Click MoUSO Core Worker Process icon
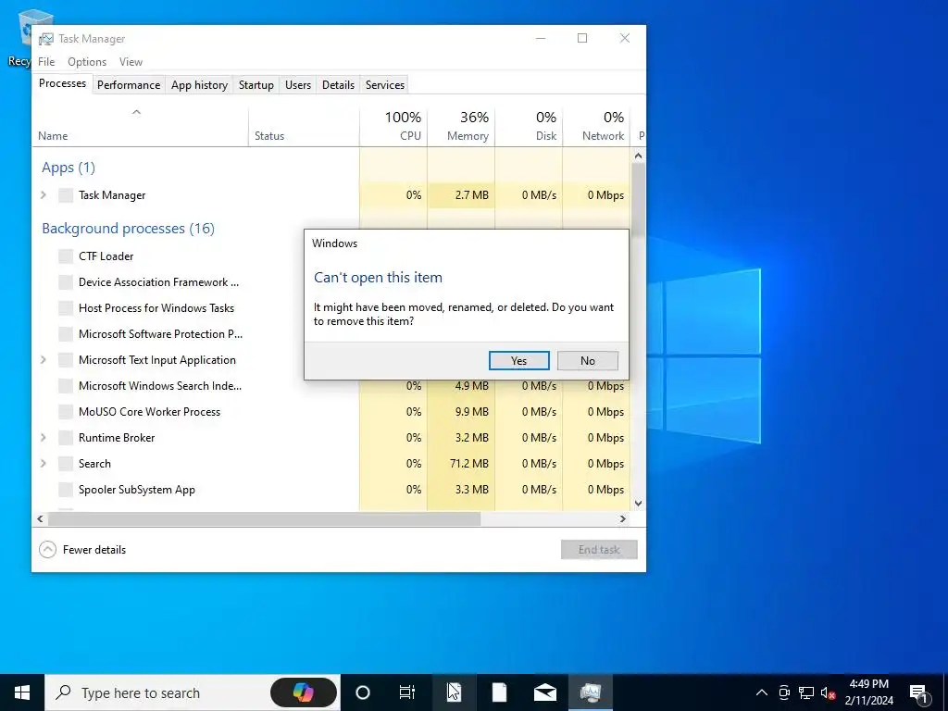This screenshot has height=711, width=948. point(66,412)
